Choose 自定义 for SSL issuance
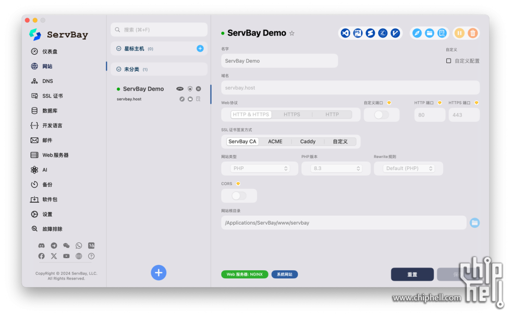This screenshot has width=511, height=316. click(x=340, y=141)
